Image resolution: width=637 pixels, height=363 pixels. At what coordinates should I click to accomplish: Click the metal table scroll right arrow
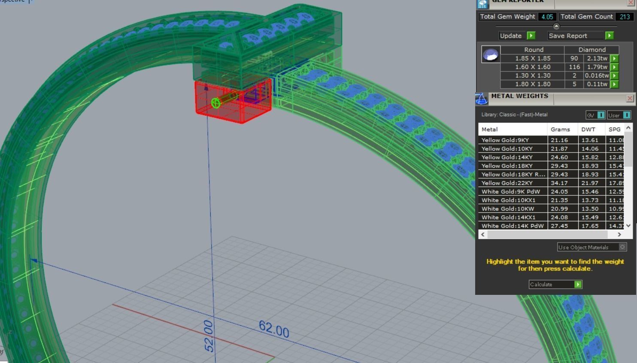[x=619, y=234]
